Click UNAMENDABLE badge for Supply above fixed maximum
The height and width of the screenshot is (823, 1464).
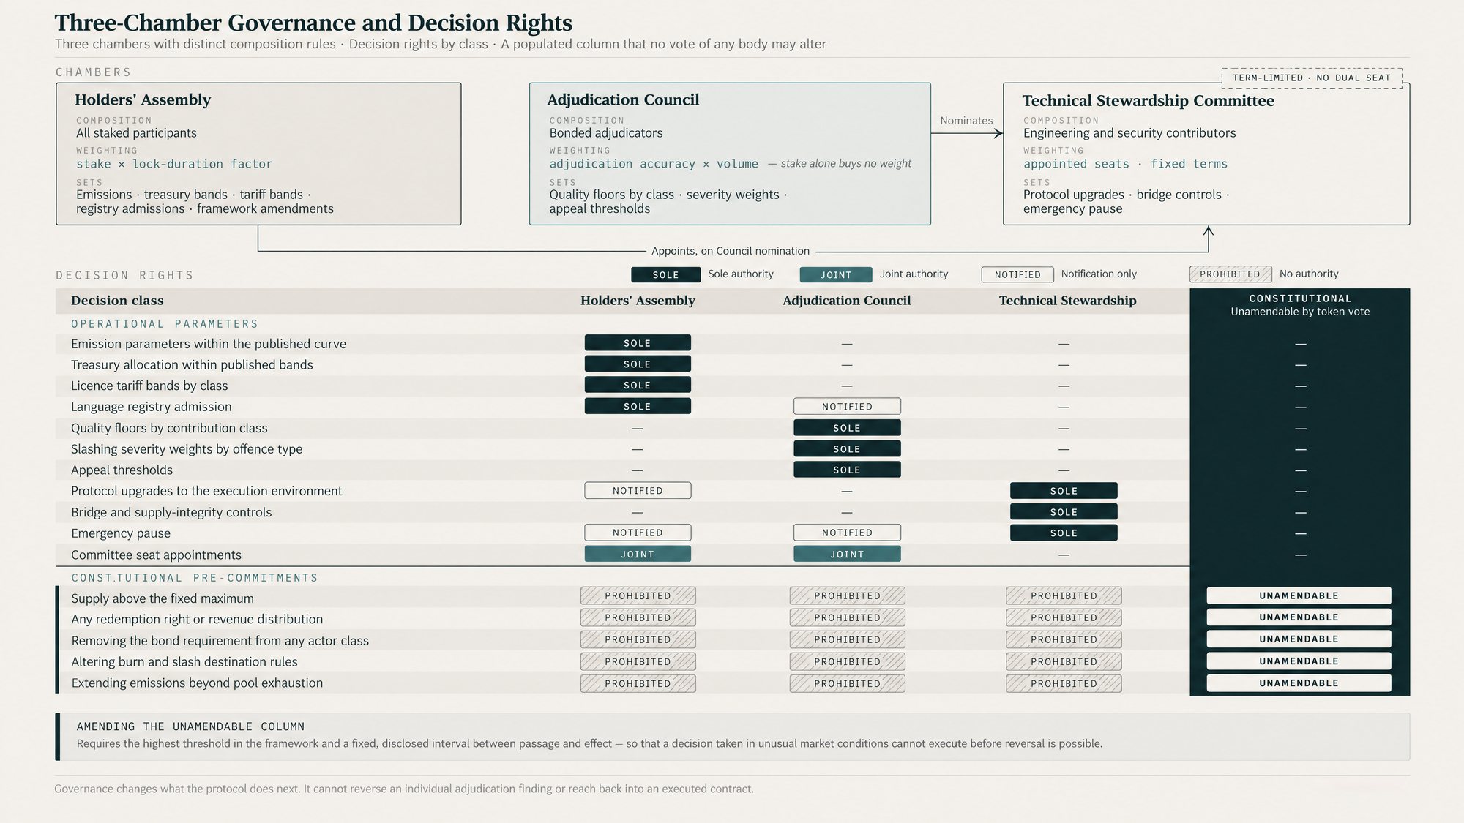click(x=1299, y=596)
